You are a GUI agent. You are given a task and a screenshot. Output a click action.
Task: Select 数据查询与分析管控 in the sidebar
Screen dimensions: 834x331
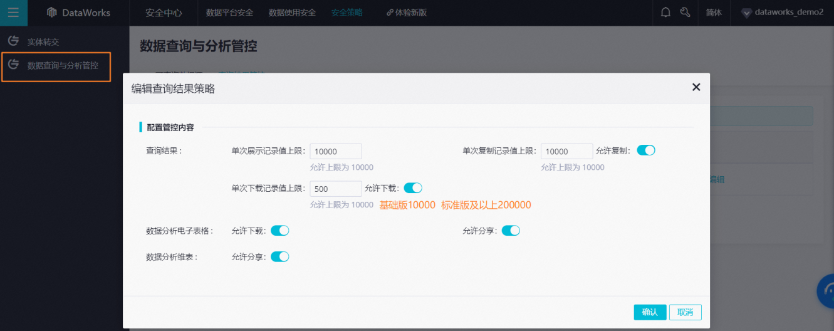[63, 65]
